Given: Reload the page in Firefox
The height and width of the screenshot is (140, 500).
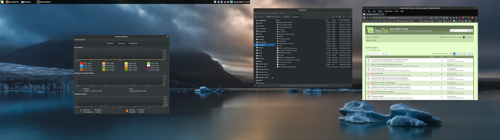Looking at the screenshot, I should click(x=371, y=18).
